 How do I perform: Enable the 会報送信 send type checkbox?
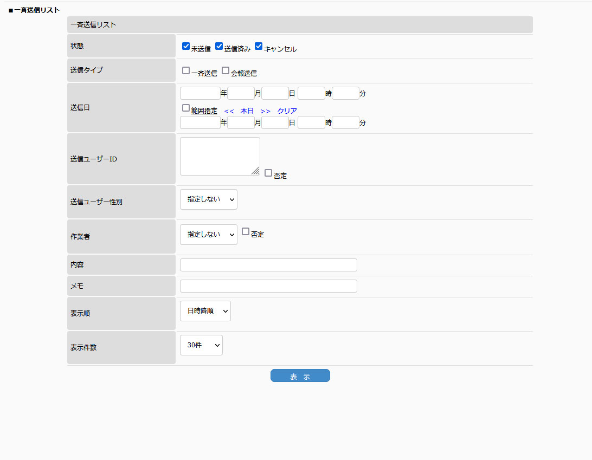(x=226, y=70)
